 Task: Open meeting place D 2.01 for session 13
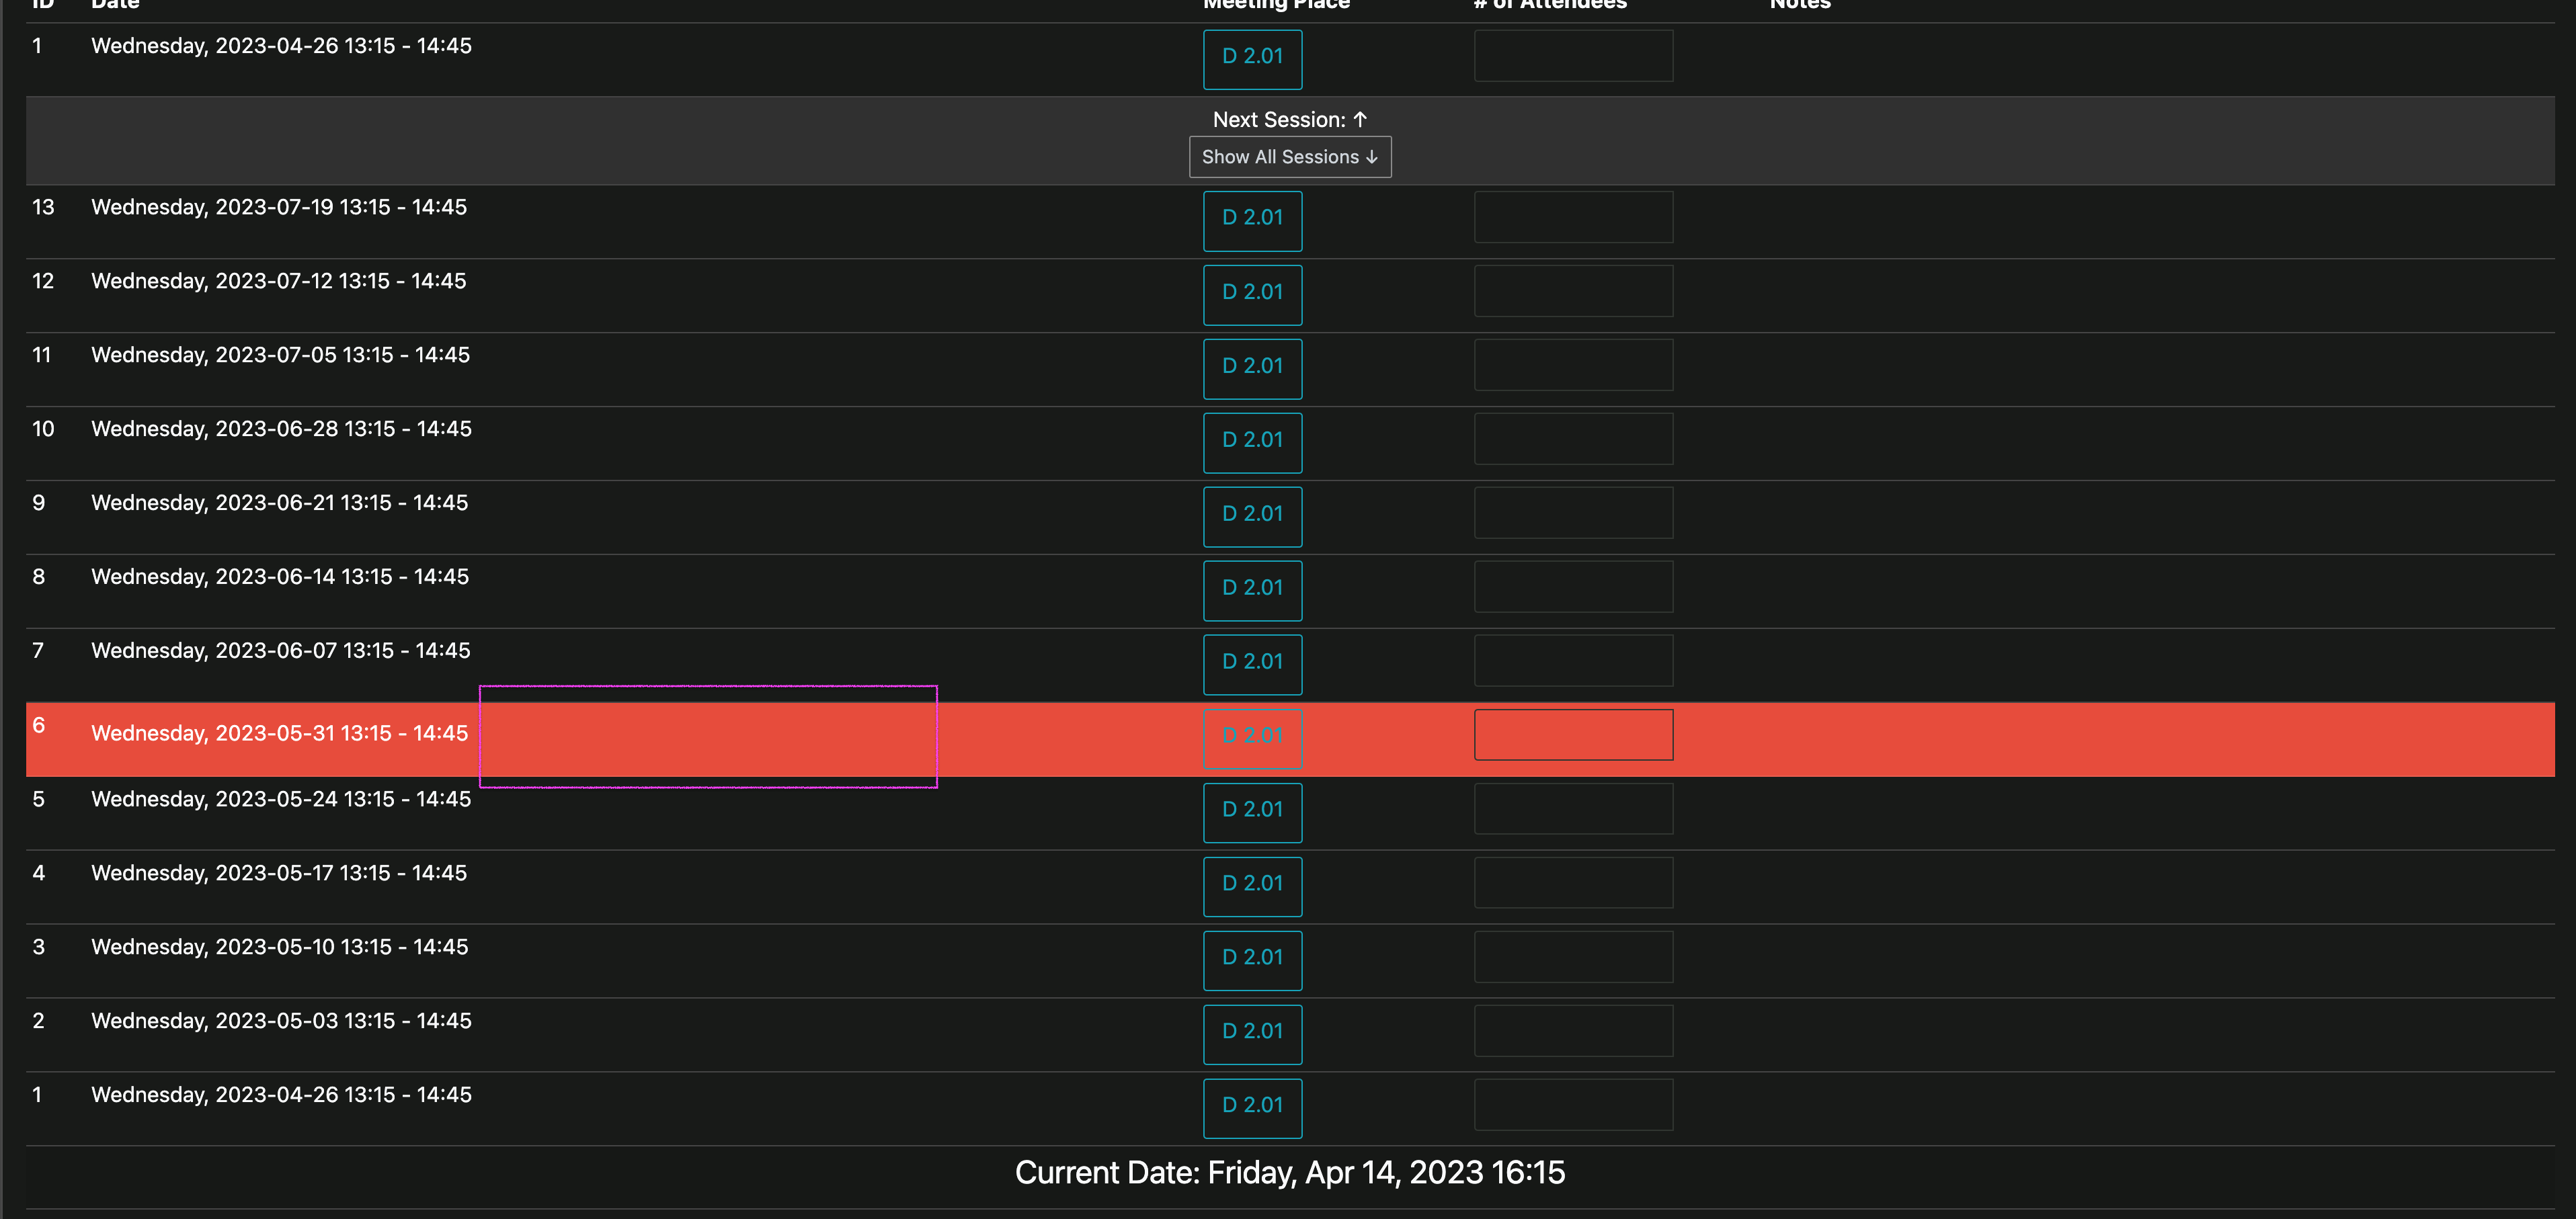point(1252,219)
